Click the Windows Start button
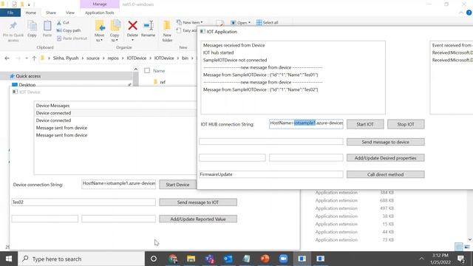473x266 pixels. pos(9,259)
